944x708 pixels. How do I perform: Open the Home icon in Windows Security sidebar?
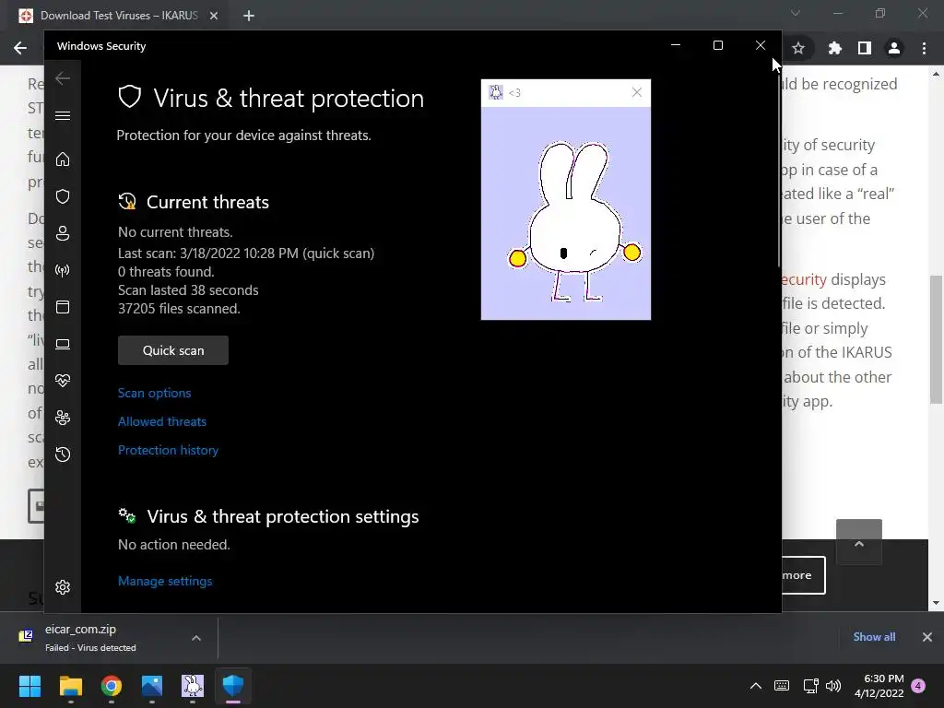[x=63, y=159]
